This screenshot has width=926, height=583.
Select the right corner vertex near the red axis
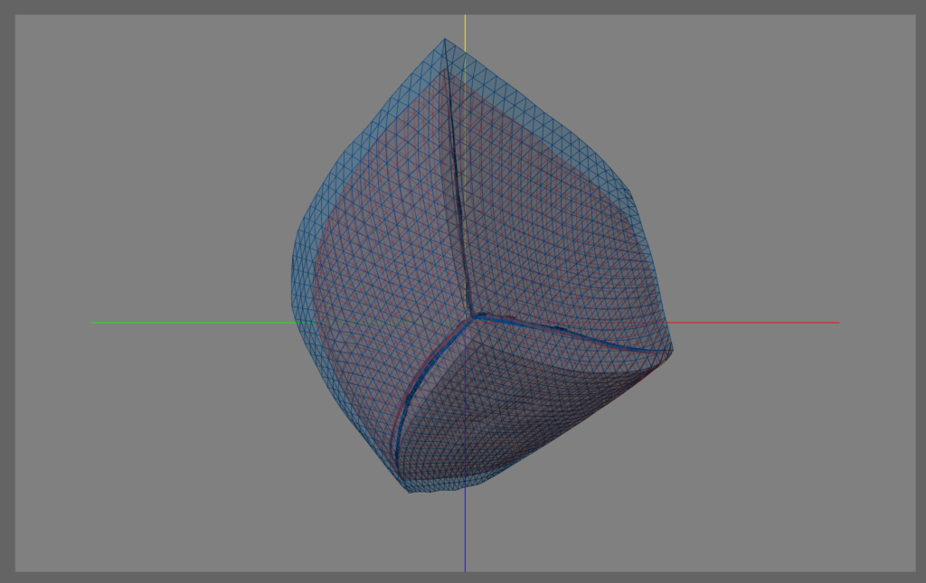click(672, 351)
